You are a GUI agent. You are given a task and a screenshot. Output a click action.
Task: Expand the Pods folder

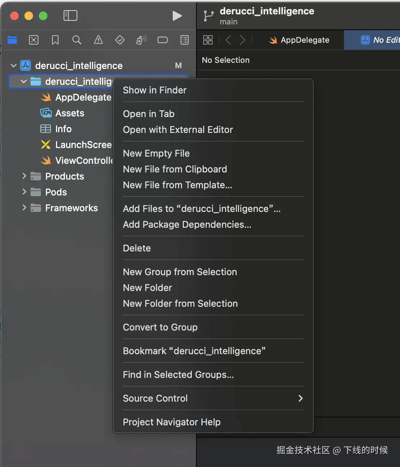pyautogui.click(x=24, y=192)
